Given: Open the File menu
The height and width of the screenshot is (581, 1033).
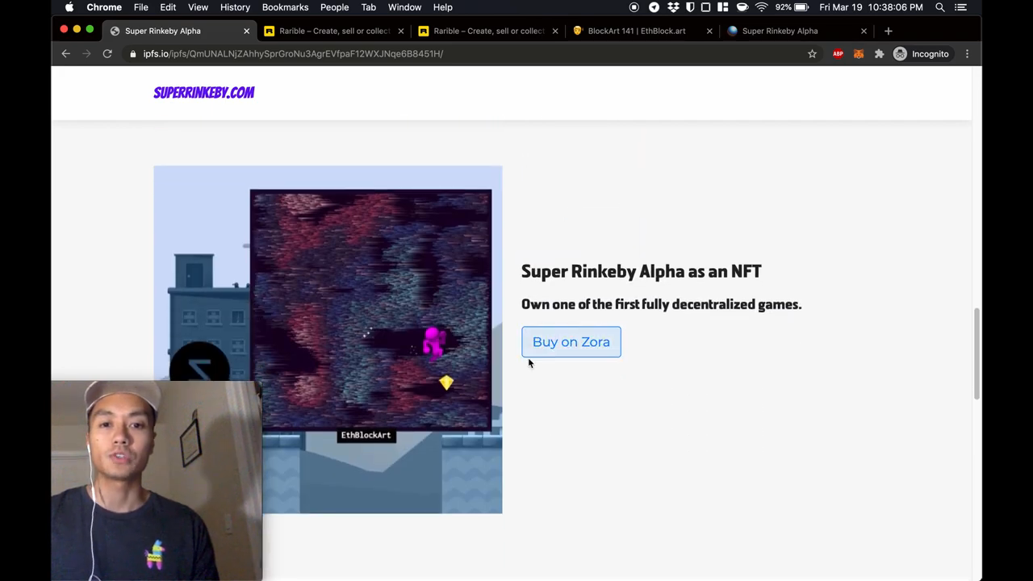Looking at the screenshot, I should pyautogui.click(x=140, y=7).
